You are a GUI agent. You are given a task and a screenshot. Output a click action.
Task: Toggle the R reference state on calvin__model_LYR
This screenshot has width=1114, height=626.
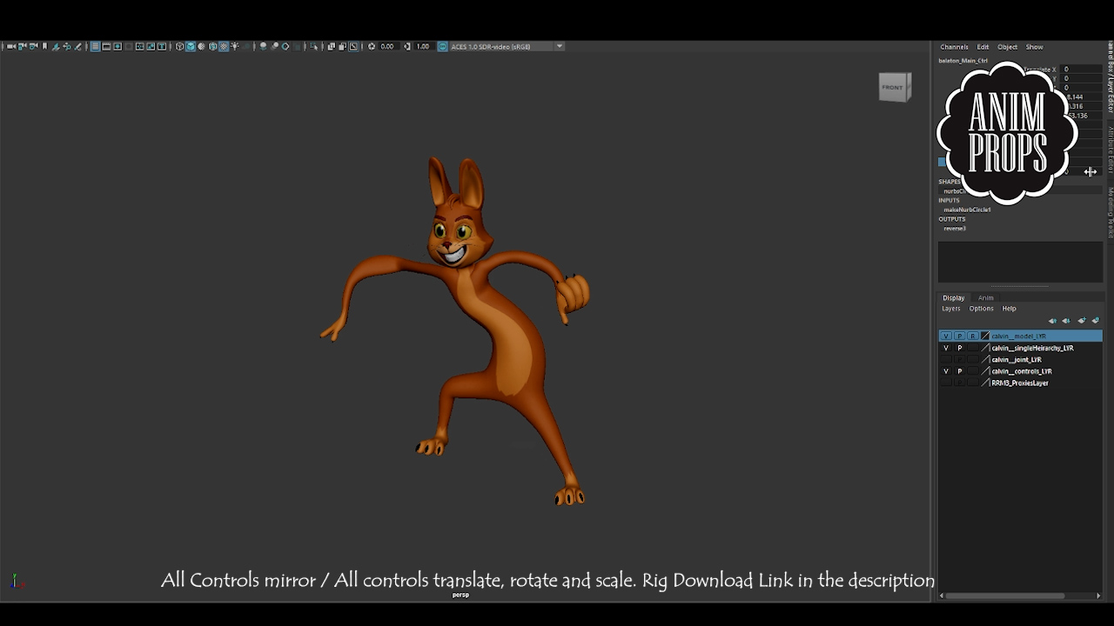pyautogui.click(x=972, y=336)
